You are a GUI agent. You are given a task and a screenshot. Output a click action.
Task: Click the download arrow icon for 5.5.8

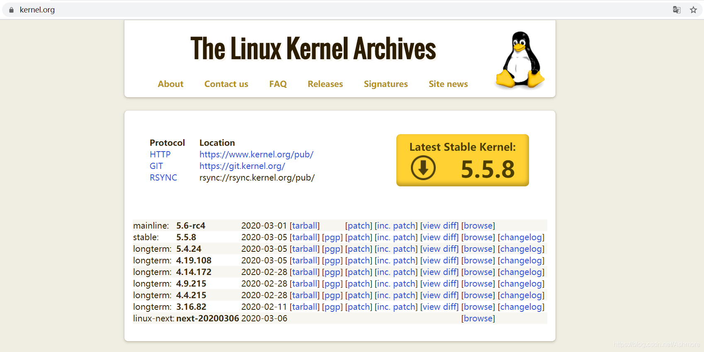coord(423,168)
